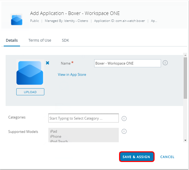Click the scrollbar down arrow
The width and height of the screenshot is (189, 170).
pyautogui.click(x=185, y=140)
